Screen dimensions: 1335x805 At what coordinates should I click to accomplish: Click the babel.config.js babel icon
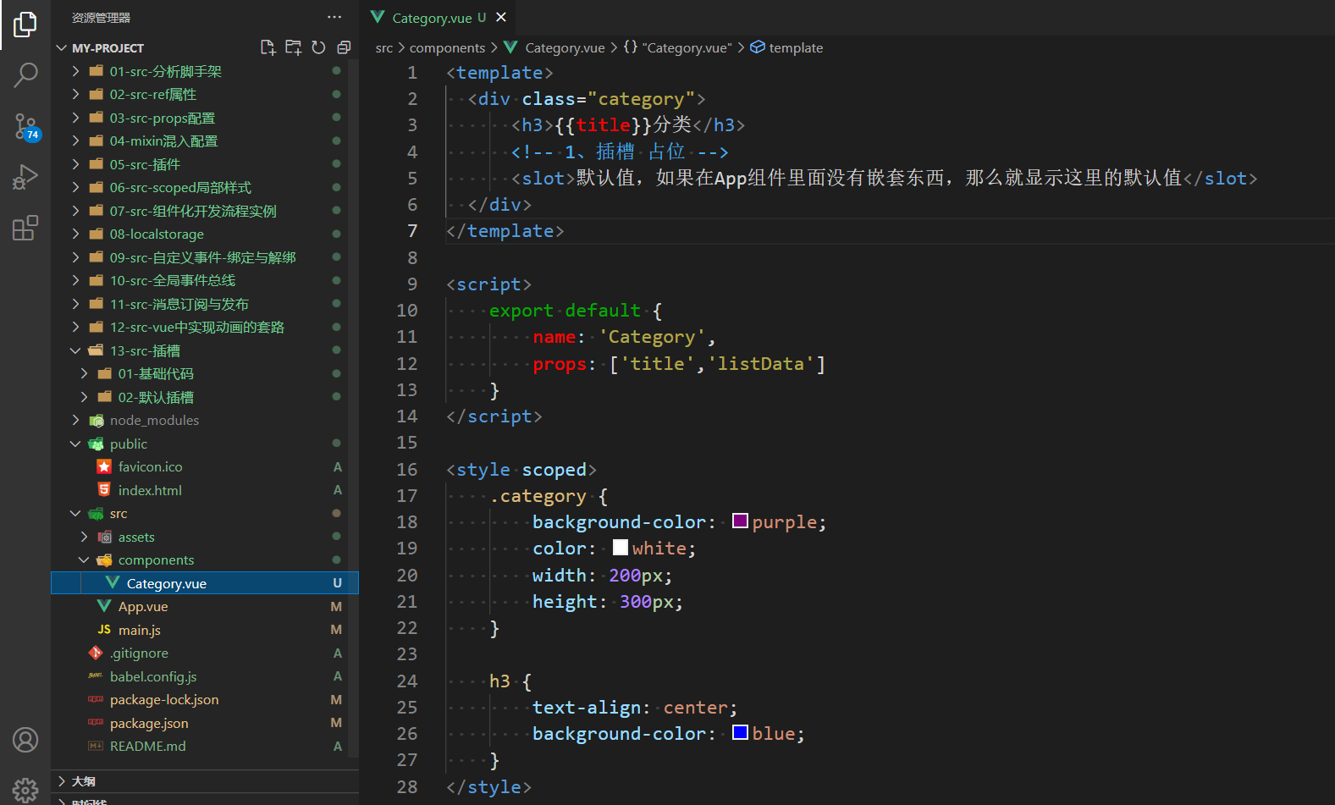pos(96,676)
